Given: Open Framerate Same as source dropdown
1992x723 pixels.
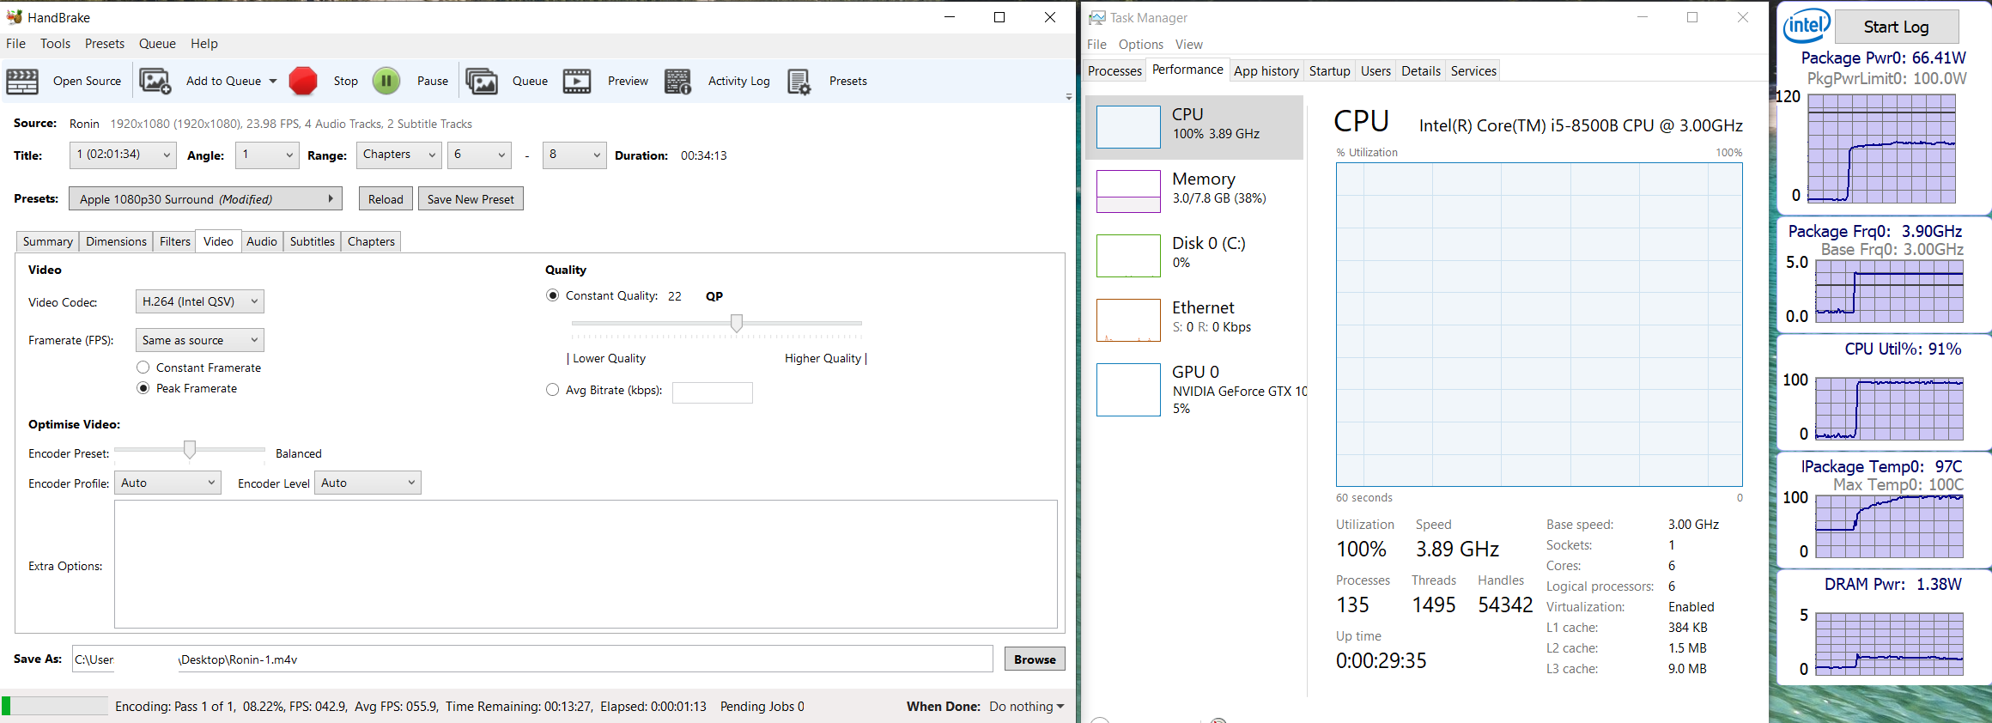Looking at the screenshot, I should click(x=199, y=340).
